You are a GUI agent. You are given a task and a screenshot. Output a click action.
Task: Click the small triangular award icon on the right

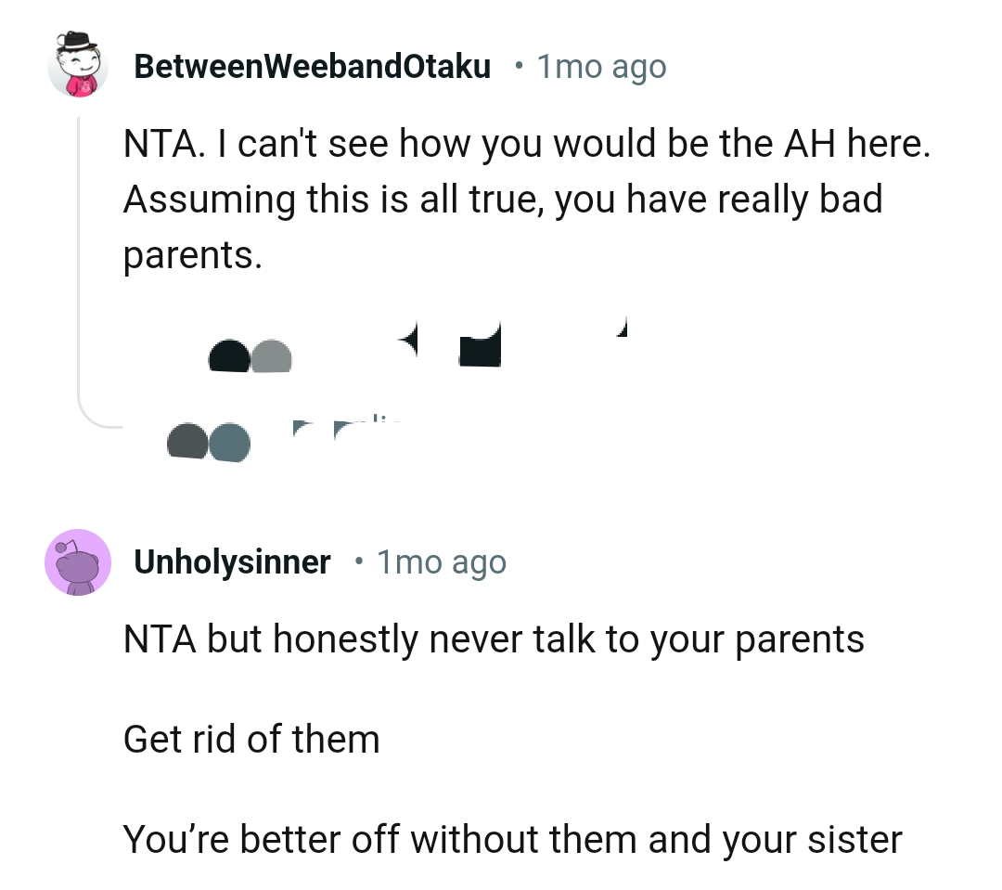[622, 328]
